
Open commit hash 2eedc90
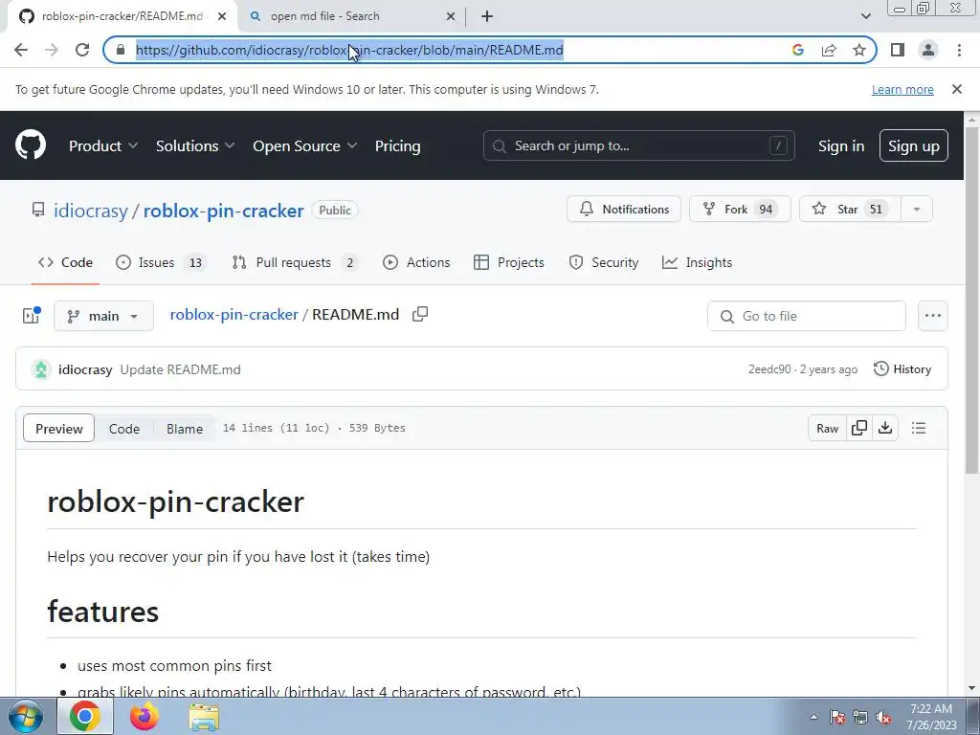click(769, 369)
